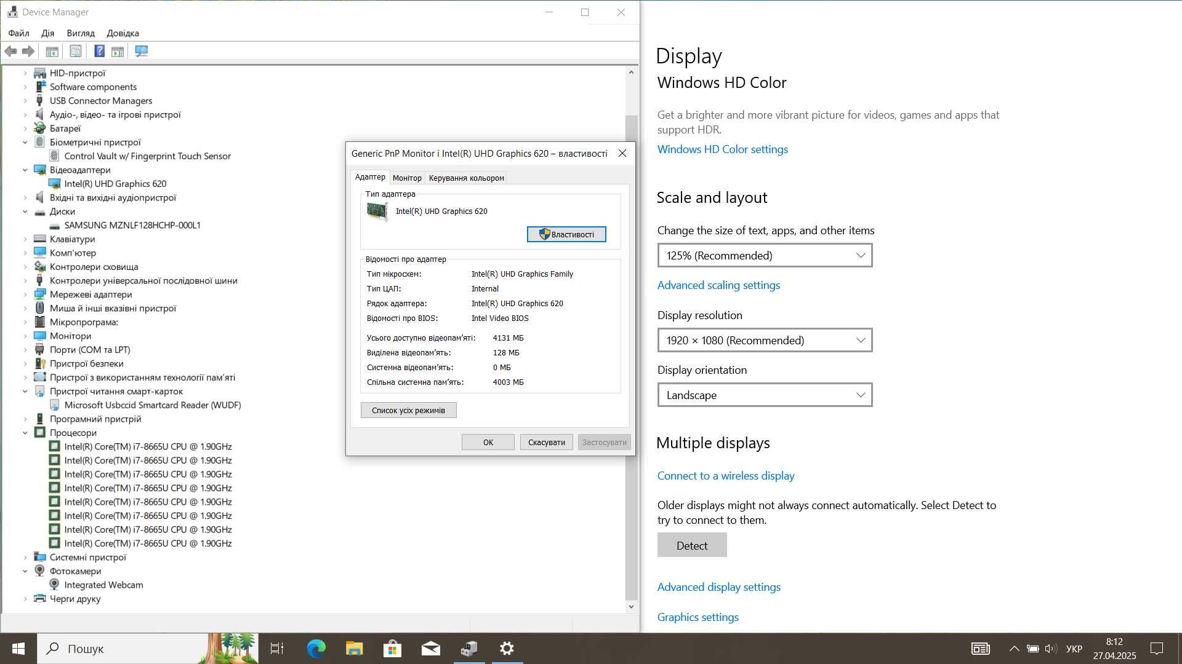Click the Detect button in Display settings
Viewport: 1182px width, 664px height.
[692, 545]
